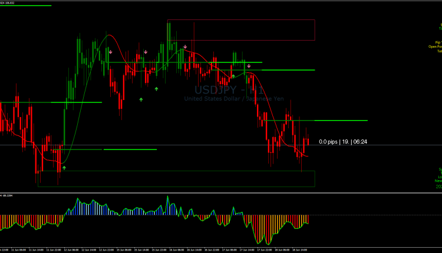Click the leftmost pink down arrow

(110, 52)
